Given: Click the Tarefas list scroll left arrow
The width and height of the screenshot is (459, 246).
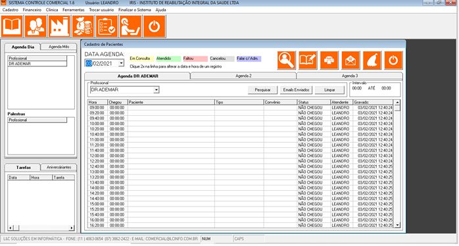Looking at the screenshot, I should click(x=11, y=228).
